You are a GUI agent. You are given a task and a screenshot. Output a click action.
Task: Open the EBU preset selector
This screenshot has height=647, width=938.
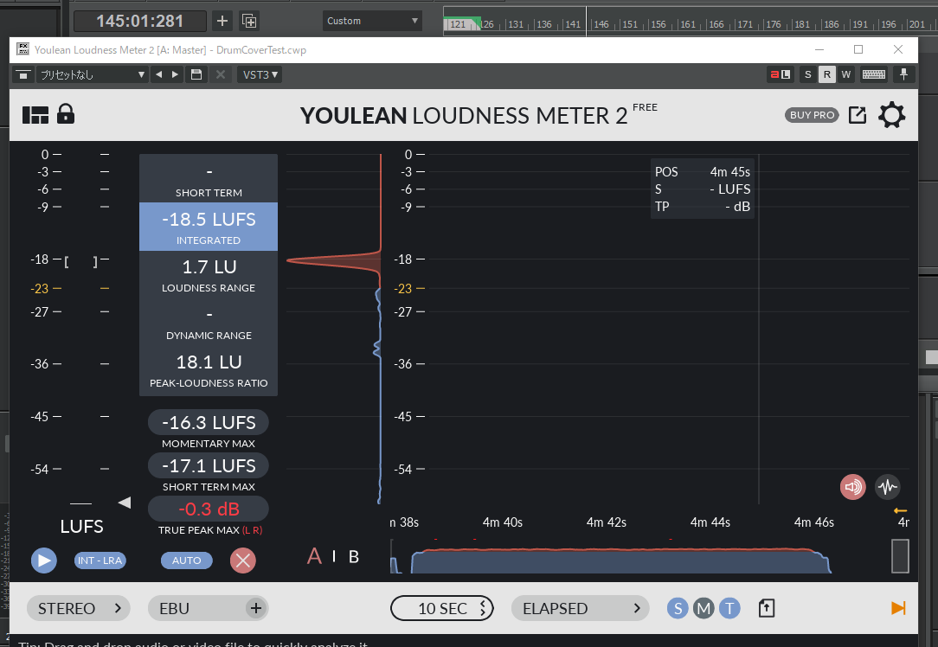pyautogui.click(x=196, y=609)
